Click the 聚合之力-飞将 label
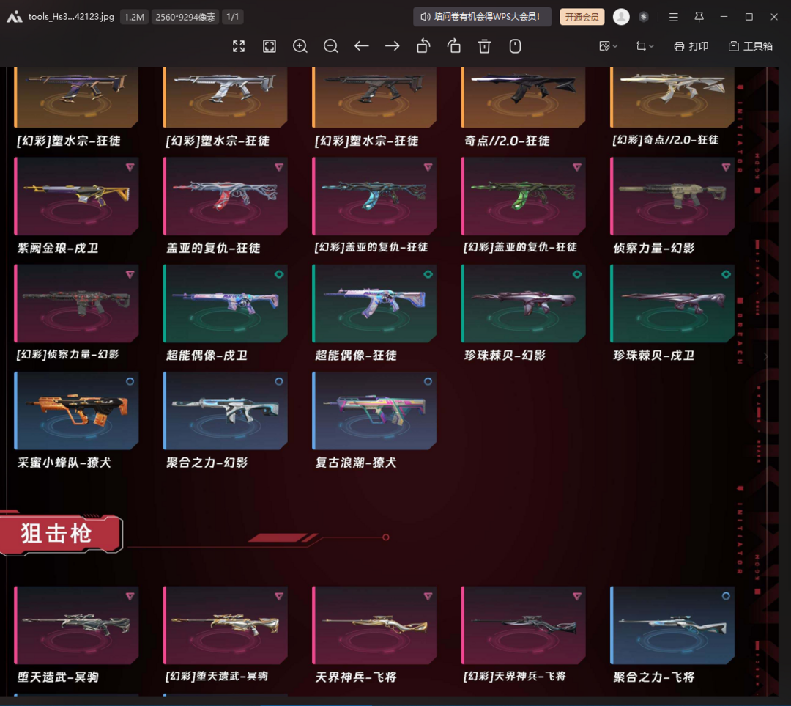The image size is (791, 706). (x=654, y=677)
